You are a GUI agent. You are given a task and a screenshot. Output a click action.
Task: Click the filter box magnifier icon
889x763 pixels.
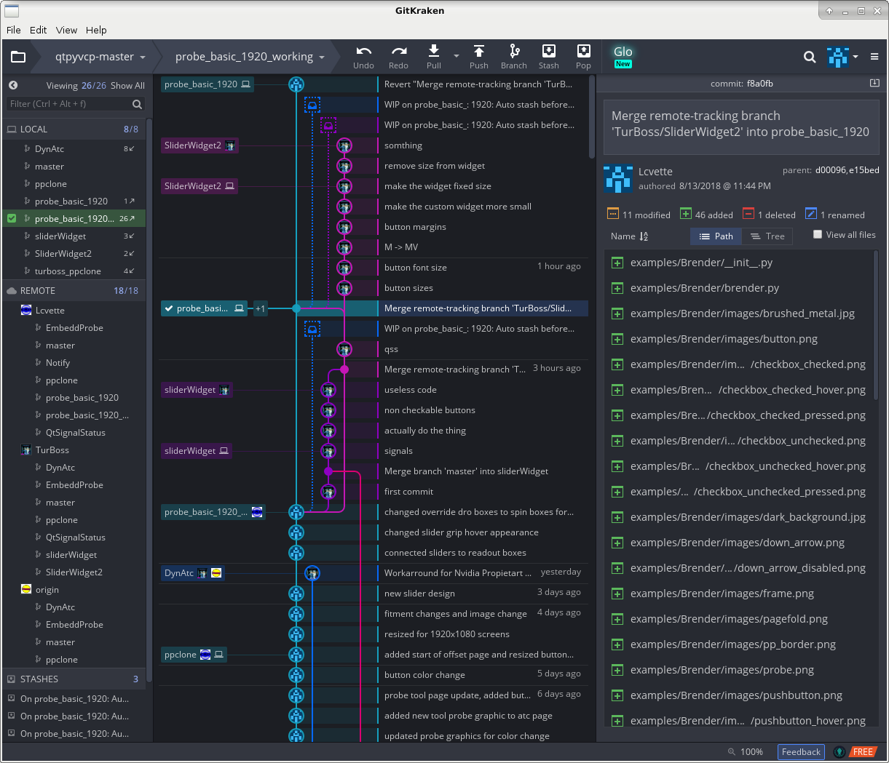pyautogui.click(x=137, y=104)
